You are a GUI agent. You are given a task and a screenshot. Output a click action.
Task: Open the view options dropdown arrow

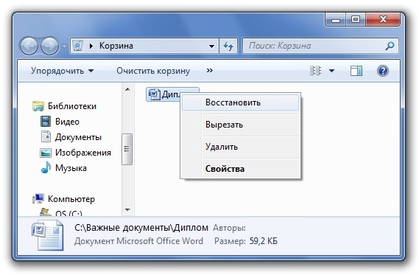(331, 71)
